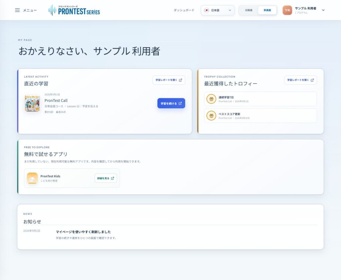341x280 pixels.
Task: Open the 日本語 language dropdown
Action: [218, 10]
